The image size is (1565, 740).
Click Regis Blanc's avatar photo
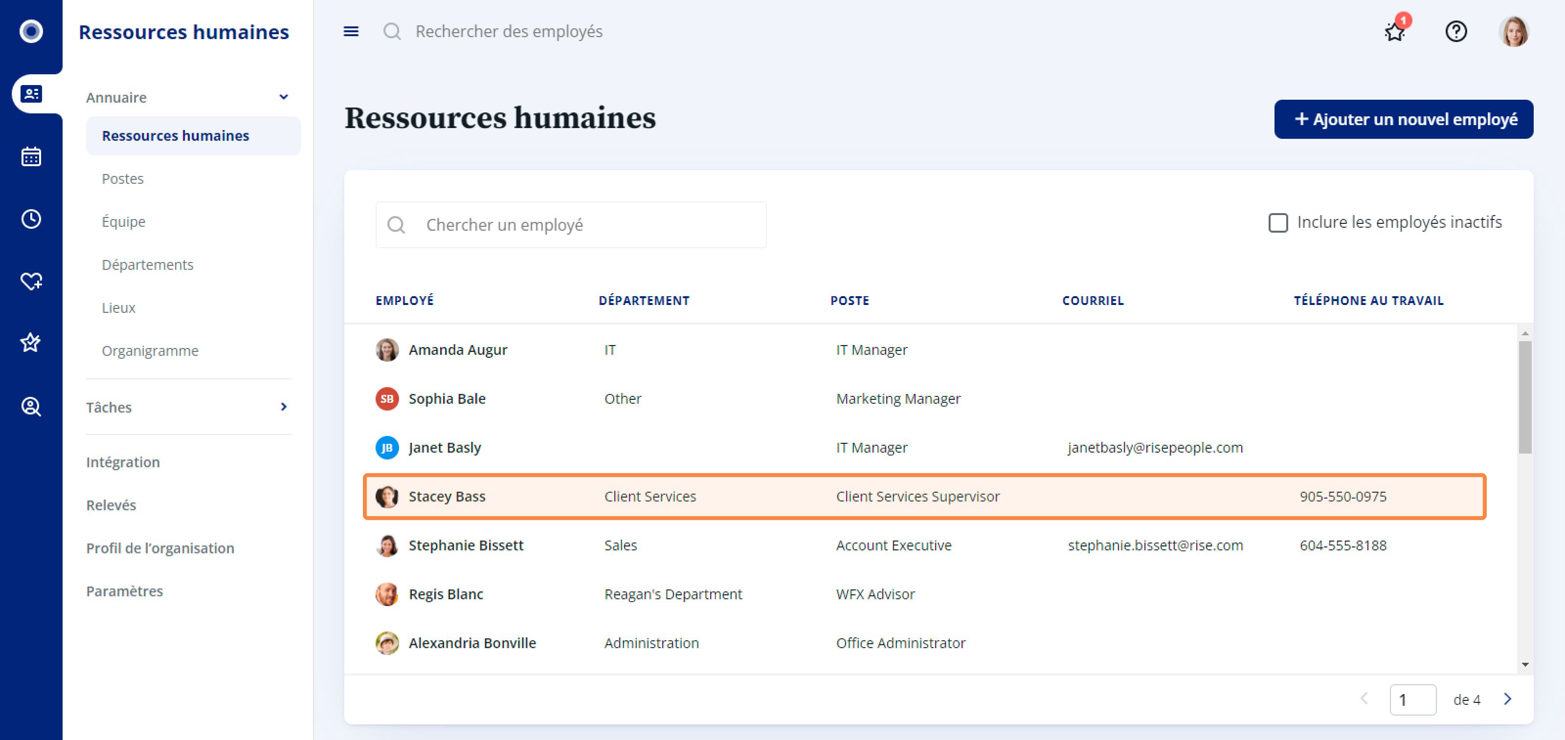click(x=387, y=594)
